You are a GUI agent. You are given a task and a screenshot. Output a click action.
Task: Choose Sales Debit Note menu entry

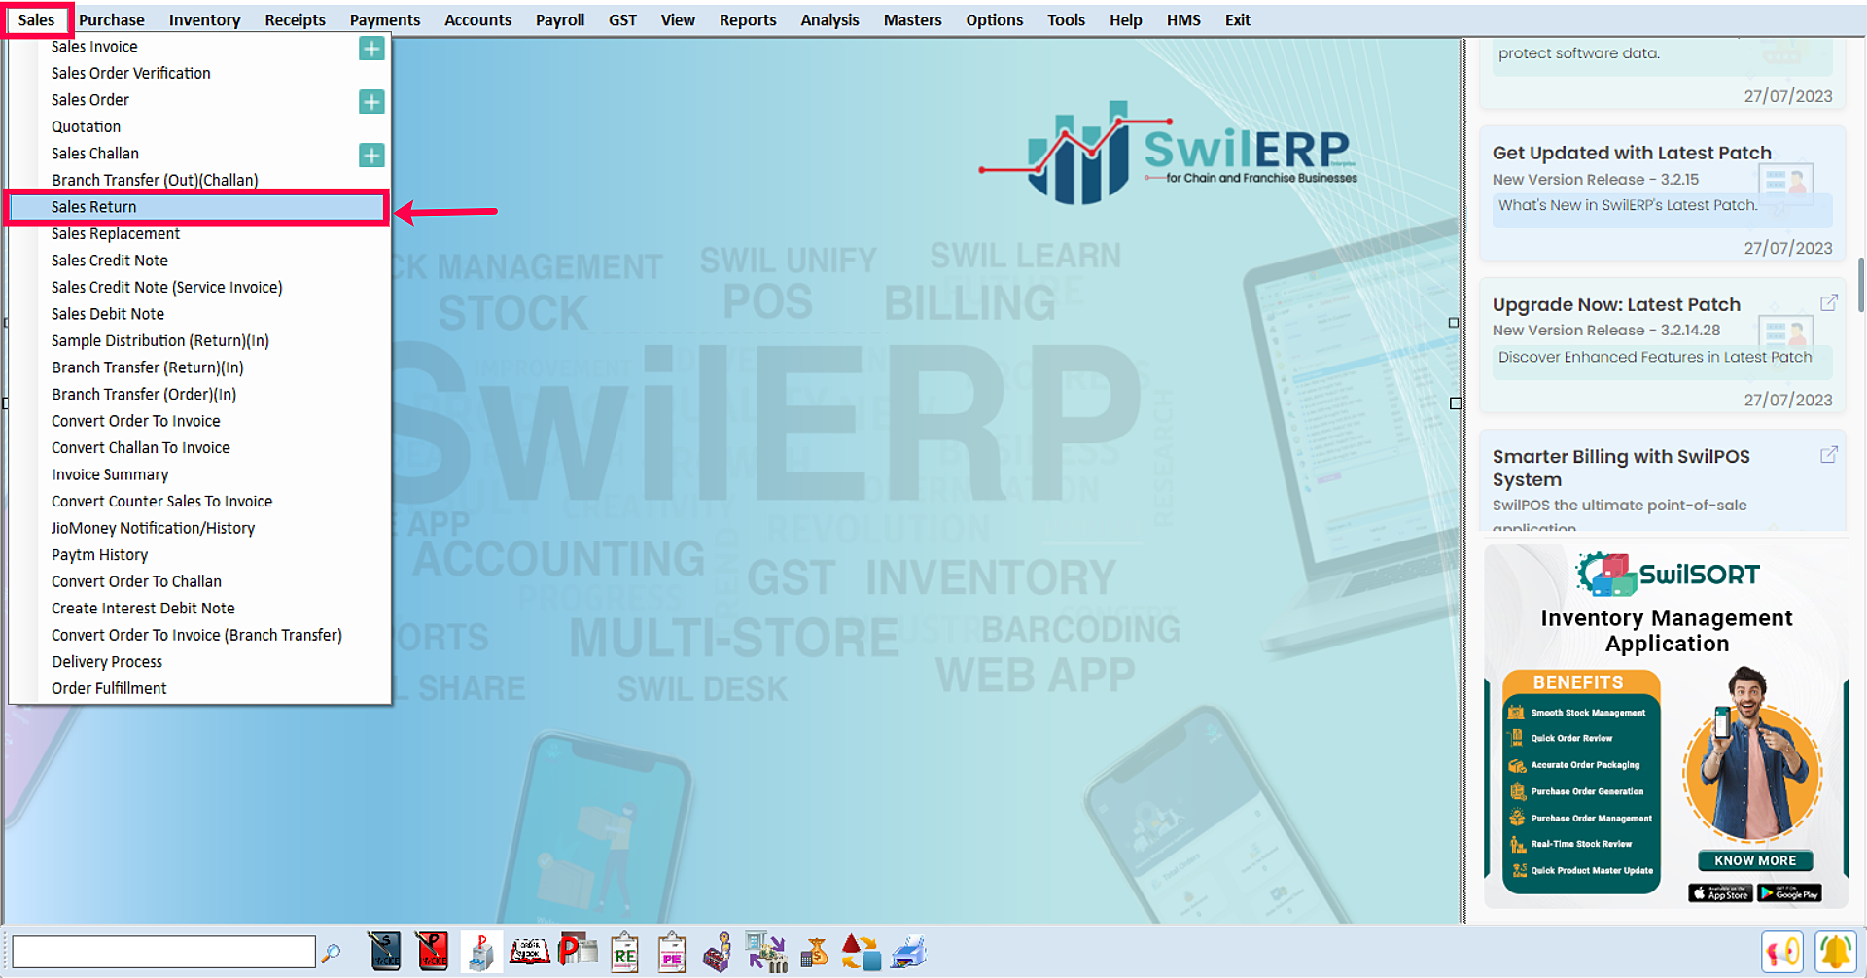(199, 314)
